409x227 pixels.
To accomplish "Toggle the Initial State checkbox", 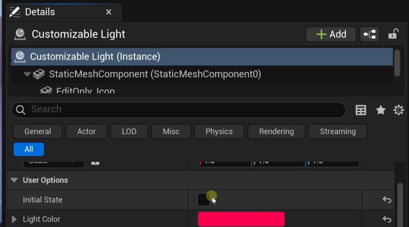I will tap(204, 199).
